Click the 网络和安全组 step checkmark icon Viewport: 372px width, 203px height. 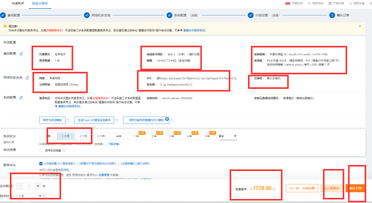point(87,15)
